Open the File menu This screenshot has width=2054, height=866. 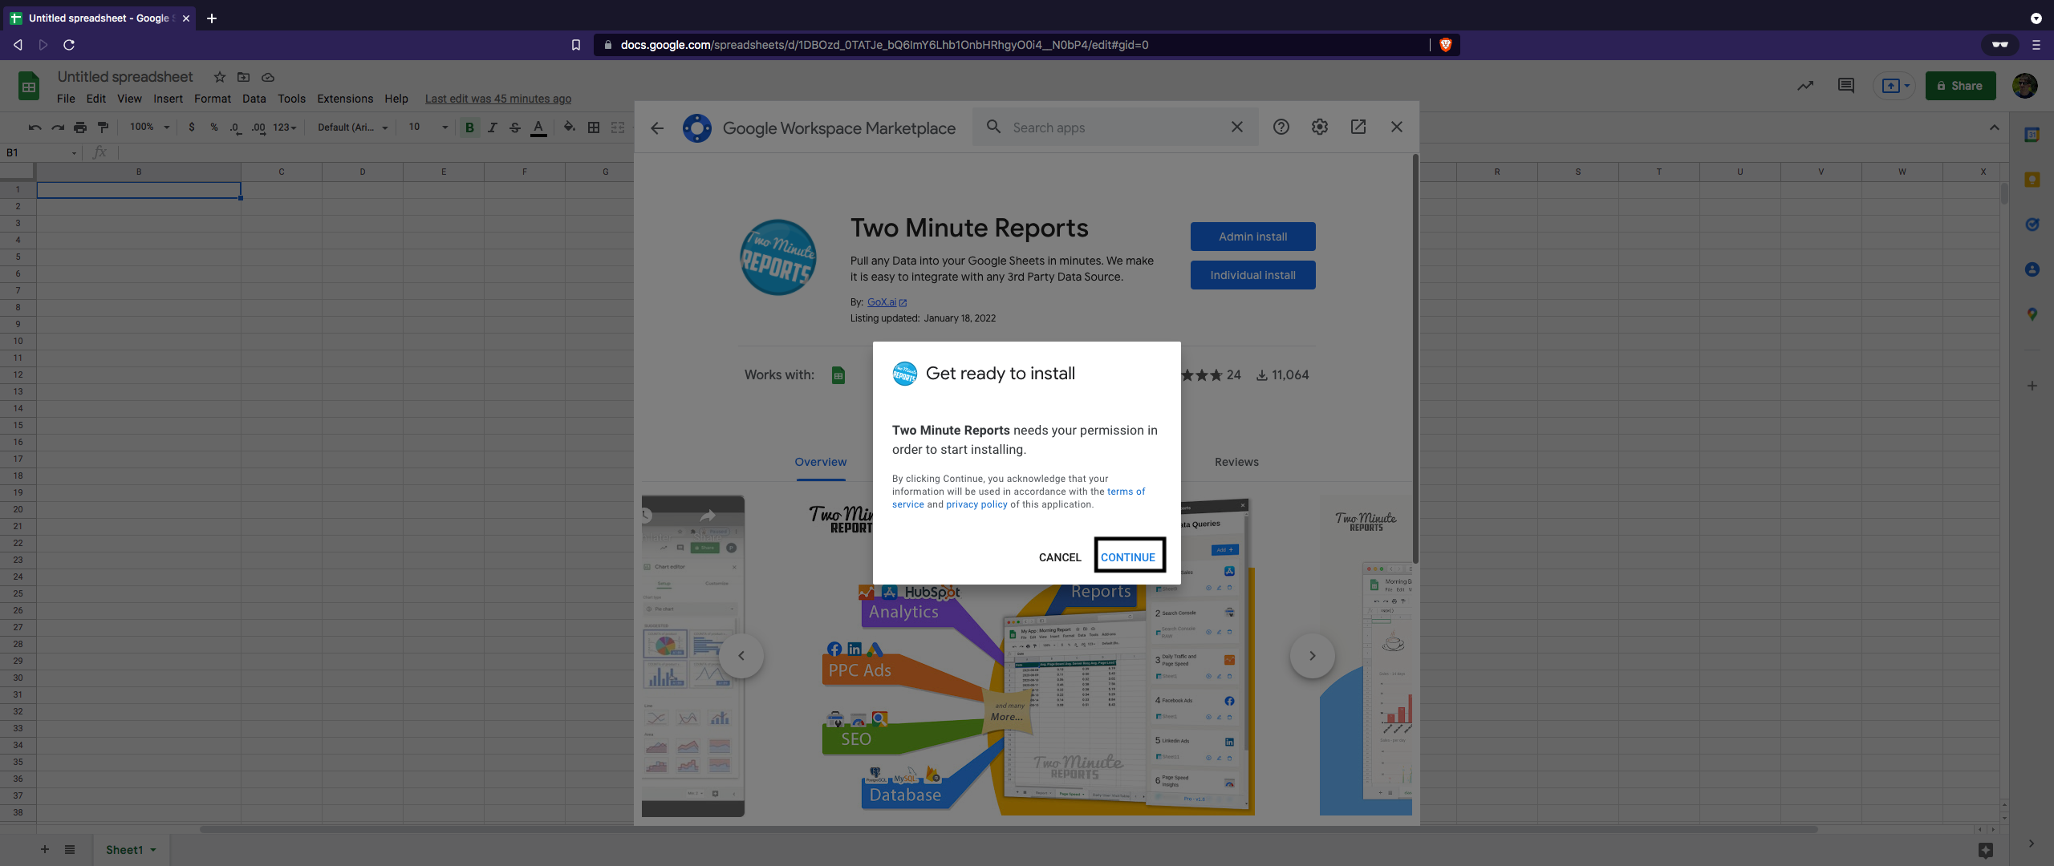[x=66, y=99]
